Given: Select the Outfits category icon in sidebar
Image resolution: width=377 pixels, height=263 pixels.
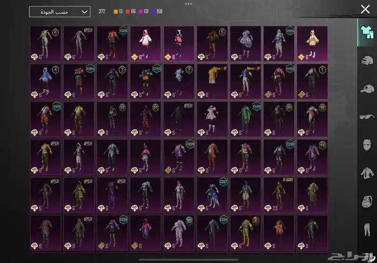Looking at the screenshot, I should pyautogui.click(x=367, y=32).
